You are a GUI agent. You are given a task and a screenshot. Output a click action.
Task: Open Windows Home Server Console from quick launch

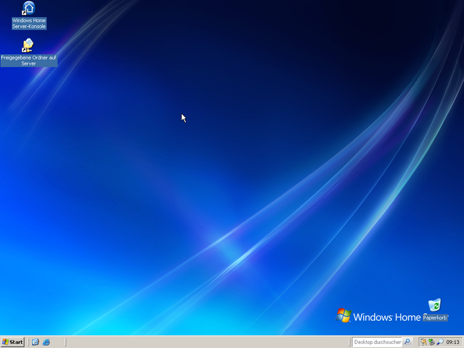[x=34, y=342]
